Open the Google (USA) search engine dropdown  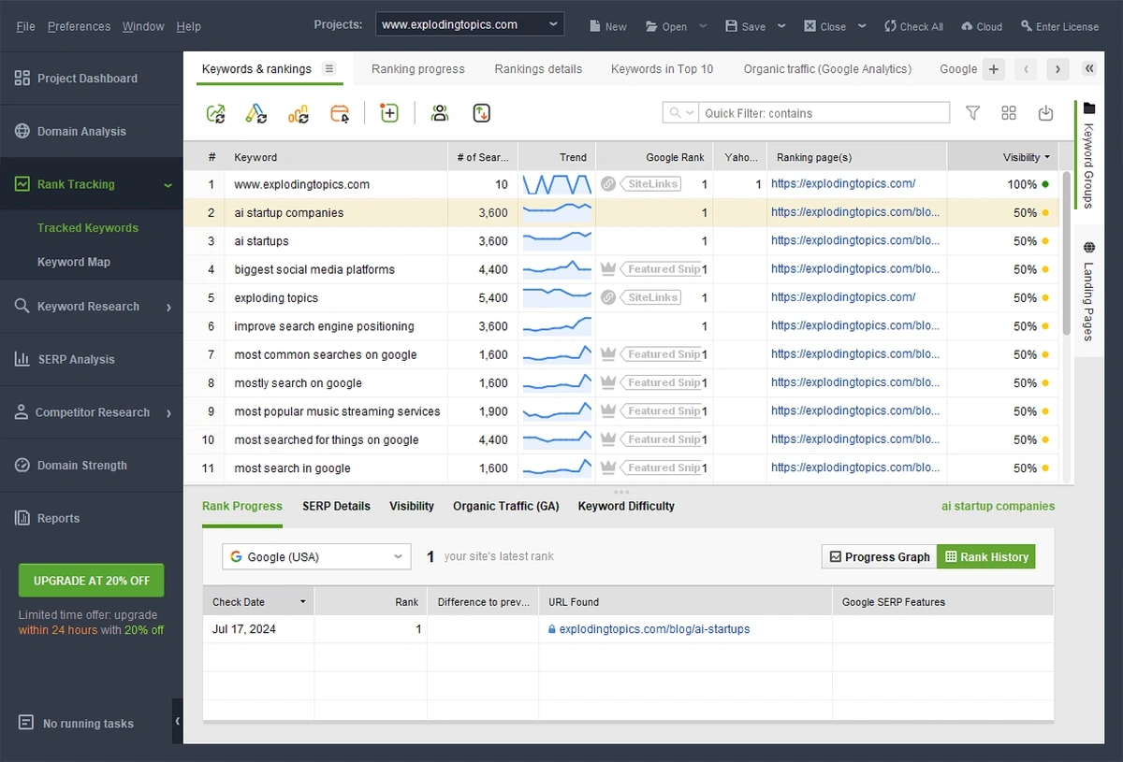(x=316, y=556)
